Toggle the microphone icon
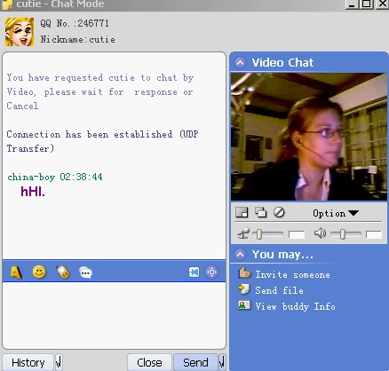This screenshot has width=389, height=371. 243,233
